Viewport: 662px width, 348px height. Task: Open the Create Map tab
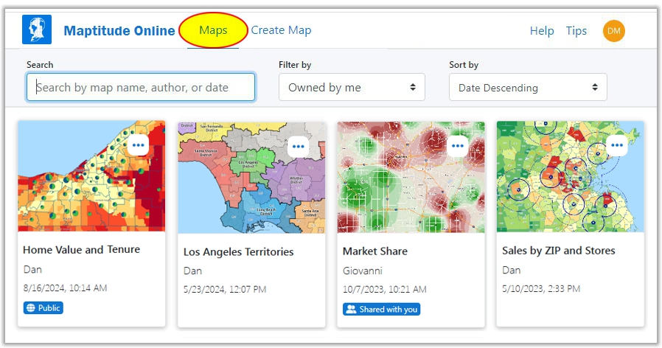click(x=281, y=30)
